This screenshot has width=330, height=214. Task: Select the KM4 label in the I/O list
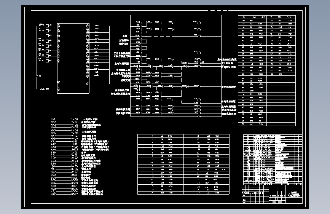(53, 128)
